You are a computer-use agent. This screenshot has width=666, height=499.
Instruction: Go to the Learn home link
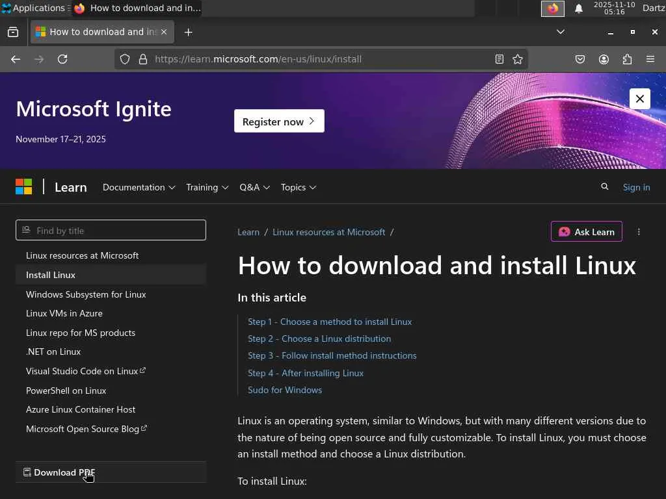(x=70, y=187)
